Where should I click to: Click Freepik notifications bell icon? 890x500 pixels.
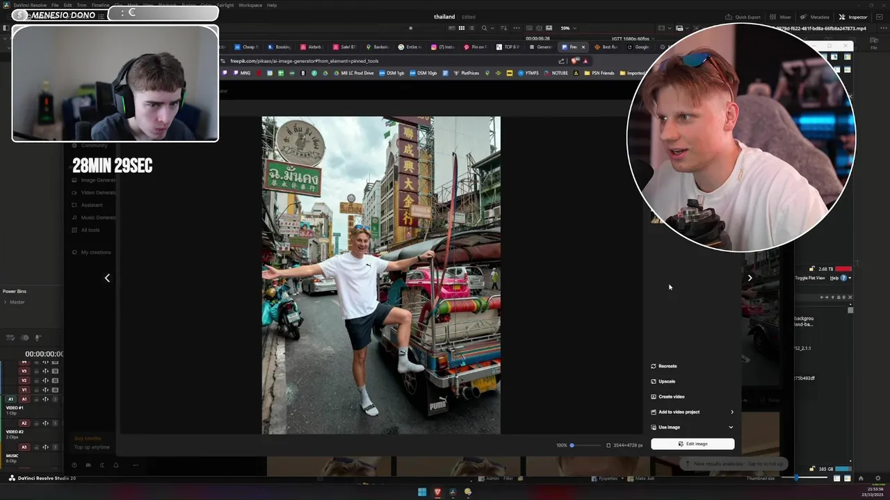click(115, 465)
